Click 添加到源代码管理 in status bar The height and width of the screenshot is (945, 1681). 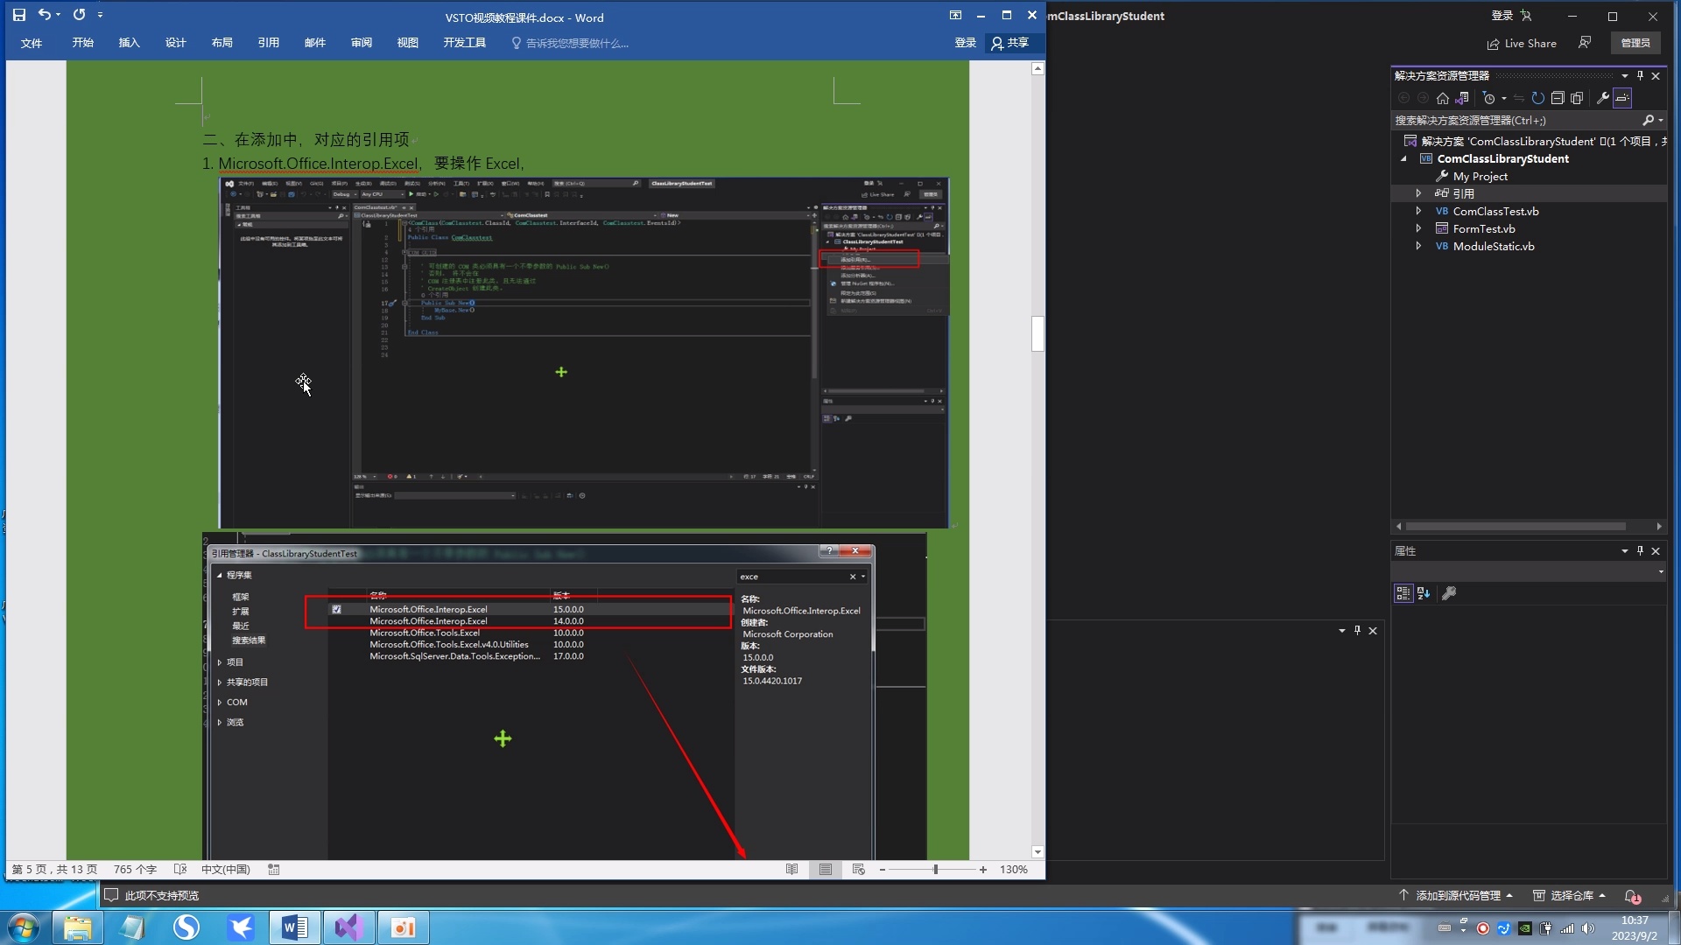point(1457,895)
